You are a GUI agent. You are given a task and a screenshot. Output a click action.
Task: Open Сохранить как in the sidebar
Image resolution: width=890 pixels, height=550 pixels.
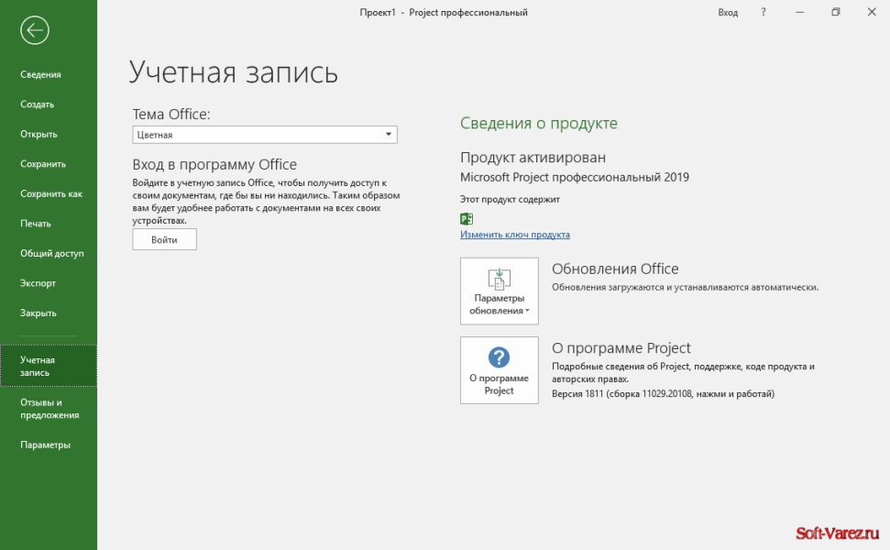pos(51,193)
